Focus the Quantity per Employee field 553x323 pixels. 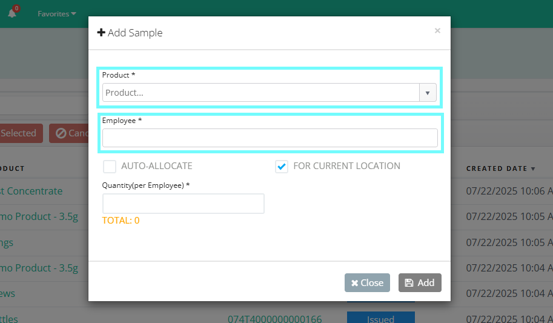[x=183, y=204]
